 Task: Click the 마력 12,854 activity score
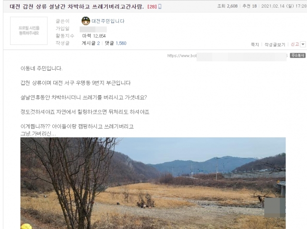point(94,36)
